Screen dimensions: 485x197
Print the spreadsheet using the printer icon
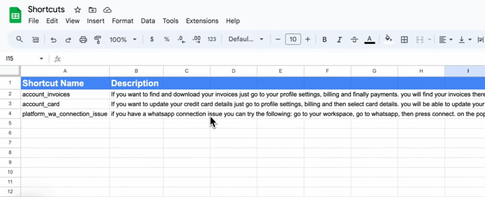coord(83,40)
